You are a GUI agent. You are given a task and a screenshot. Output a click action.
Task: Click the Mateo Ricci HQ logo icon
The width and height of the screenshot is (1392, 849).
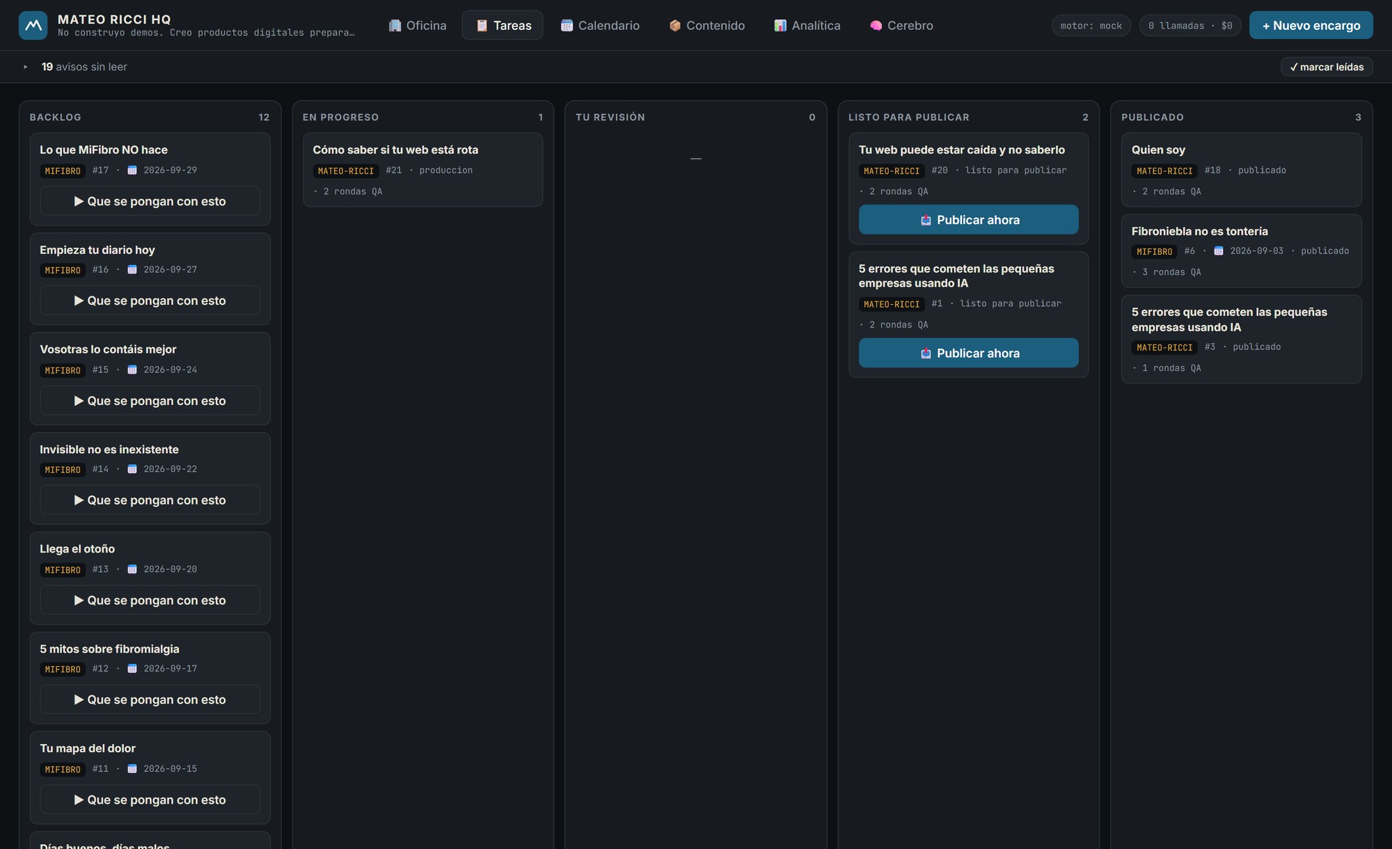(x=33, y=25)
